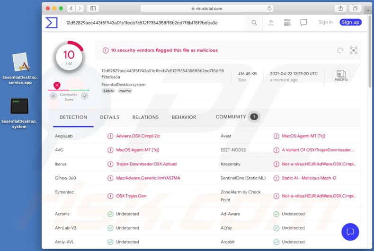Click the Sign up button
The image size is (374, 251).
350,22
